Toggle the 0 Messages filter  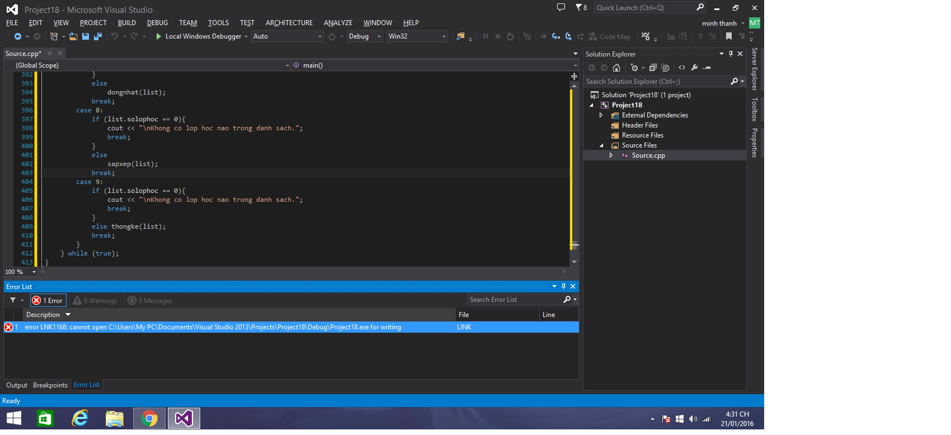point(150,301)
